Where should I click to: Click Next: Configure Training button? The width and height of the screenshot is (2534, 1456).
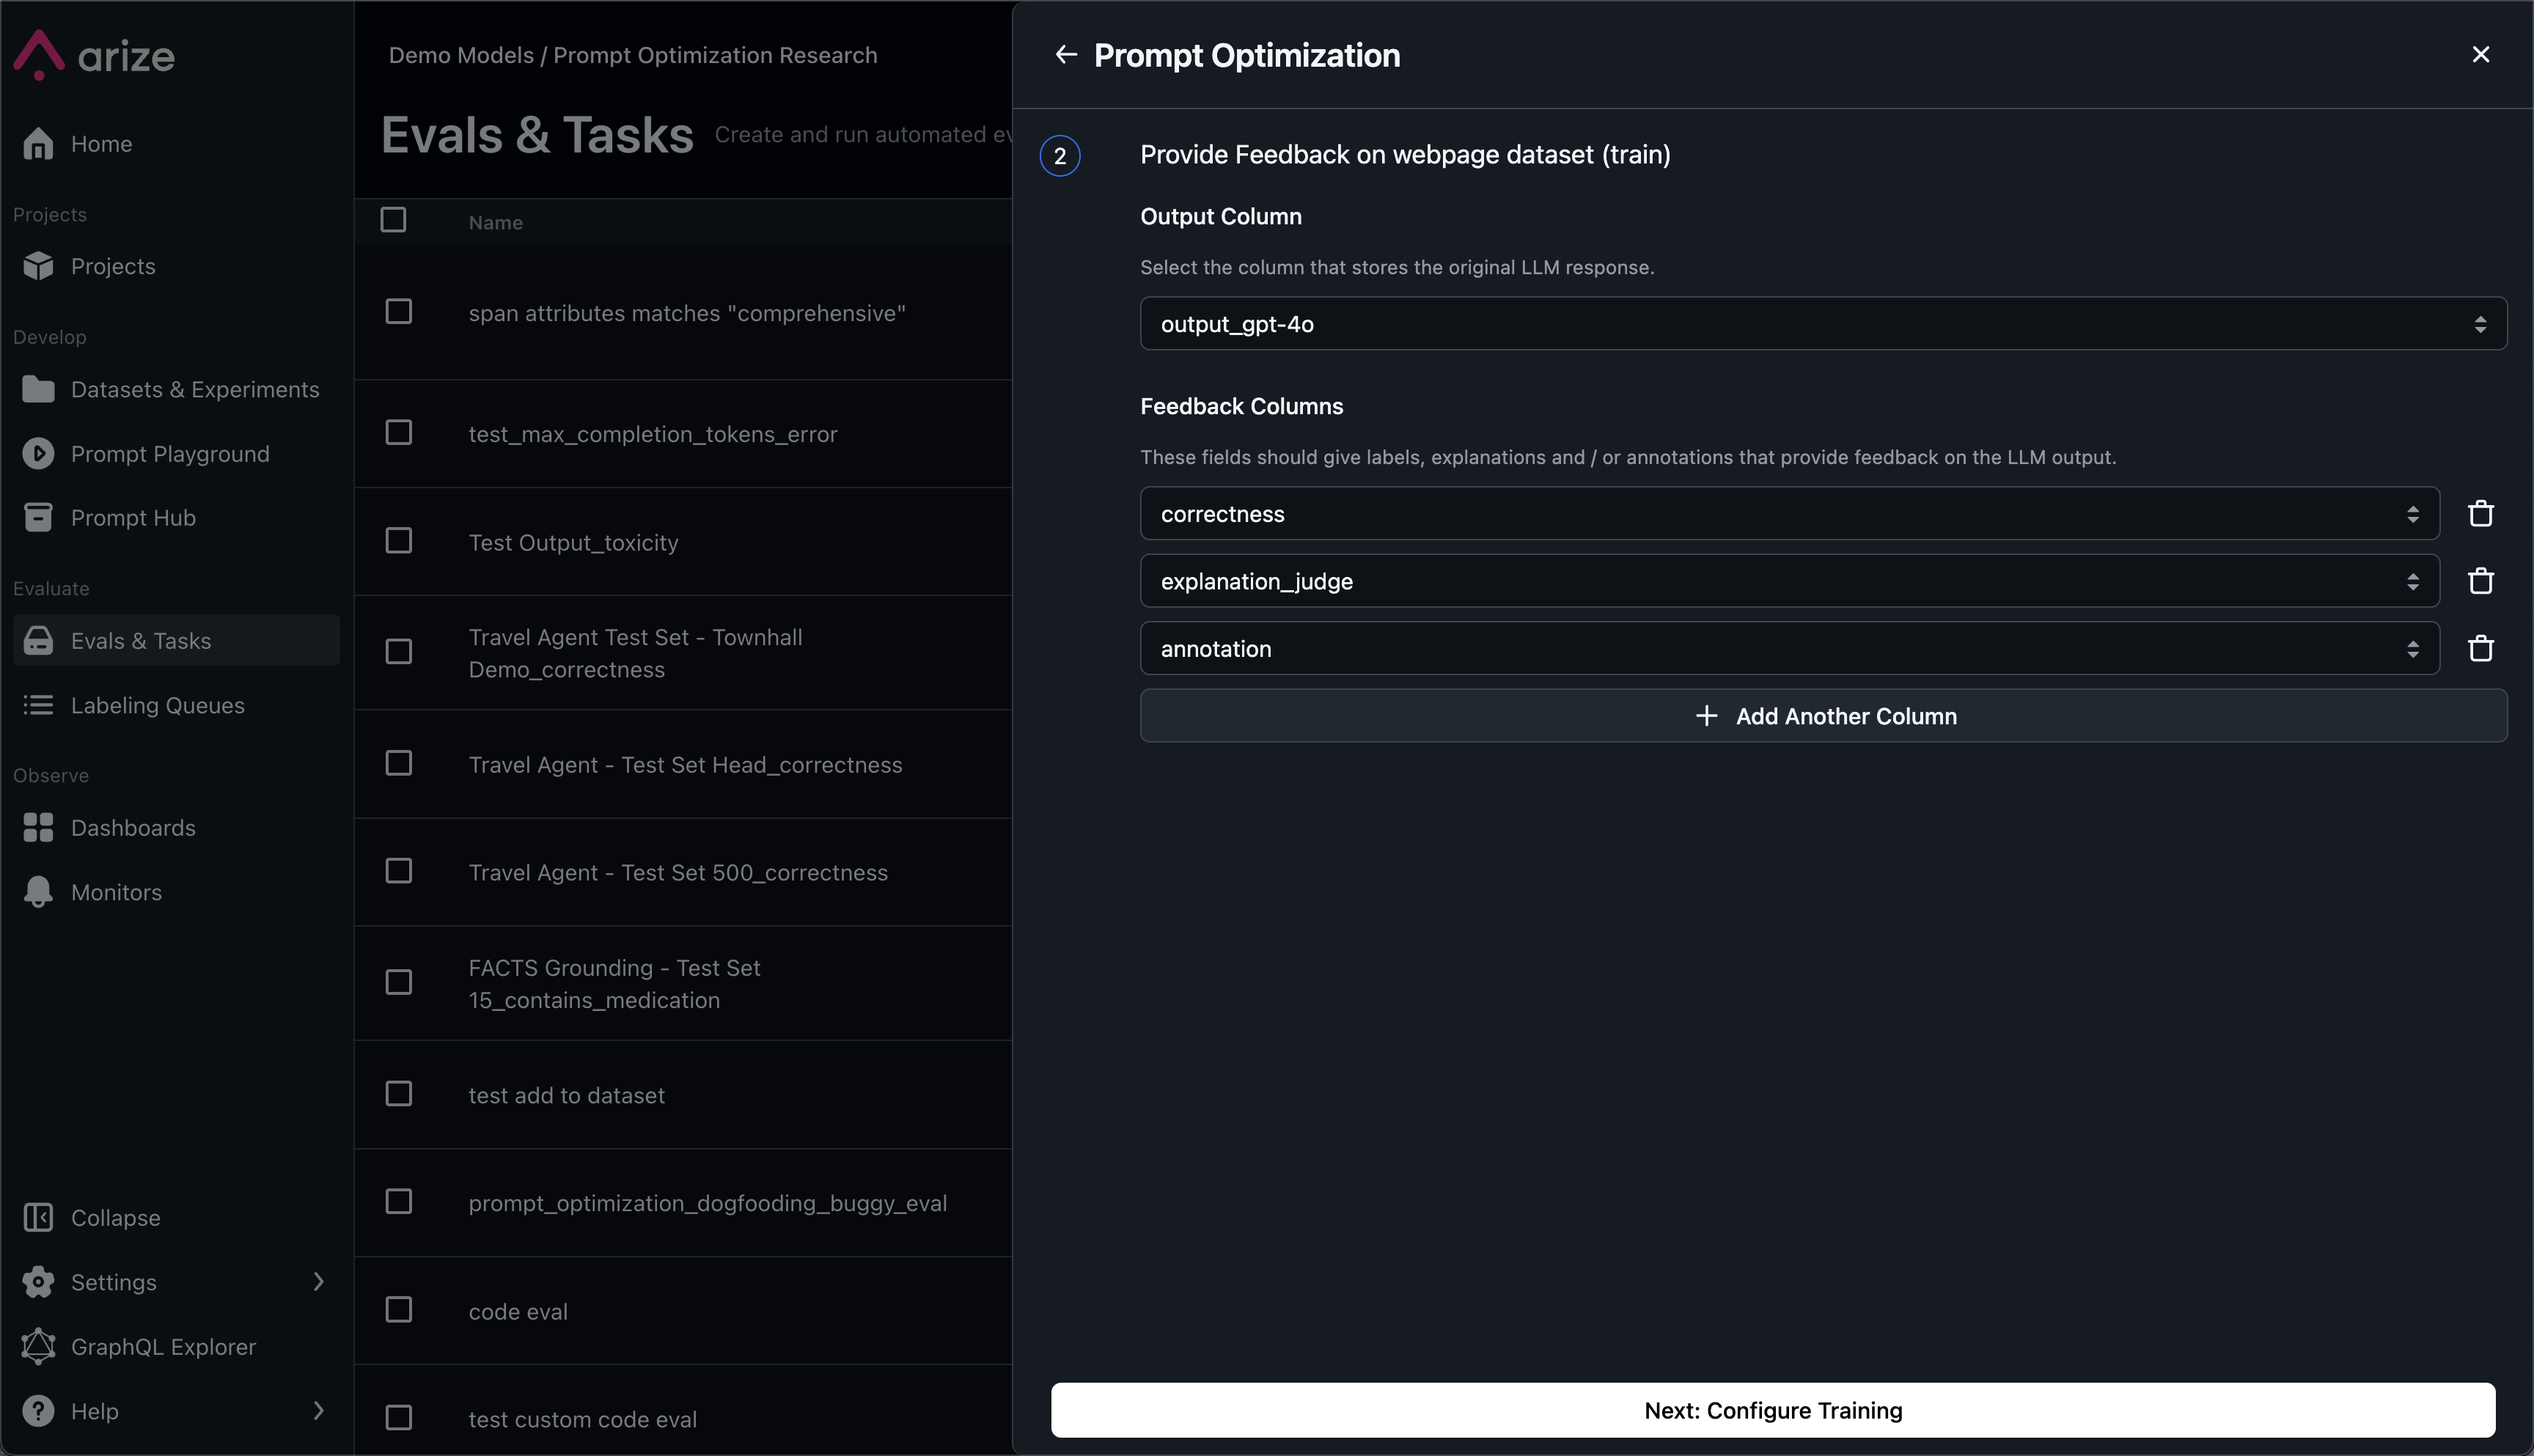click(1773, 1410)
